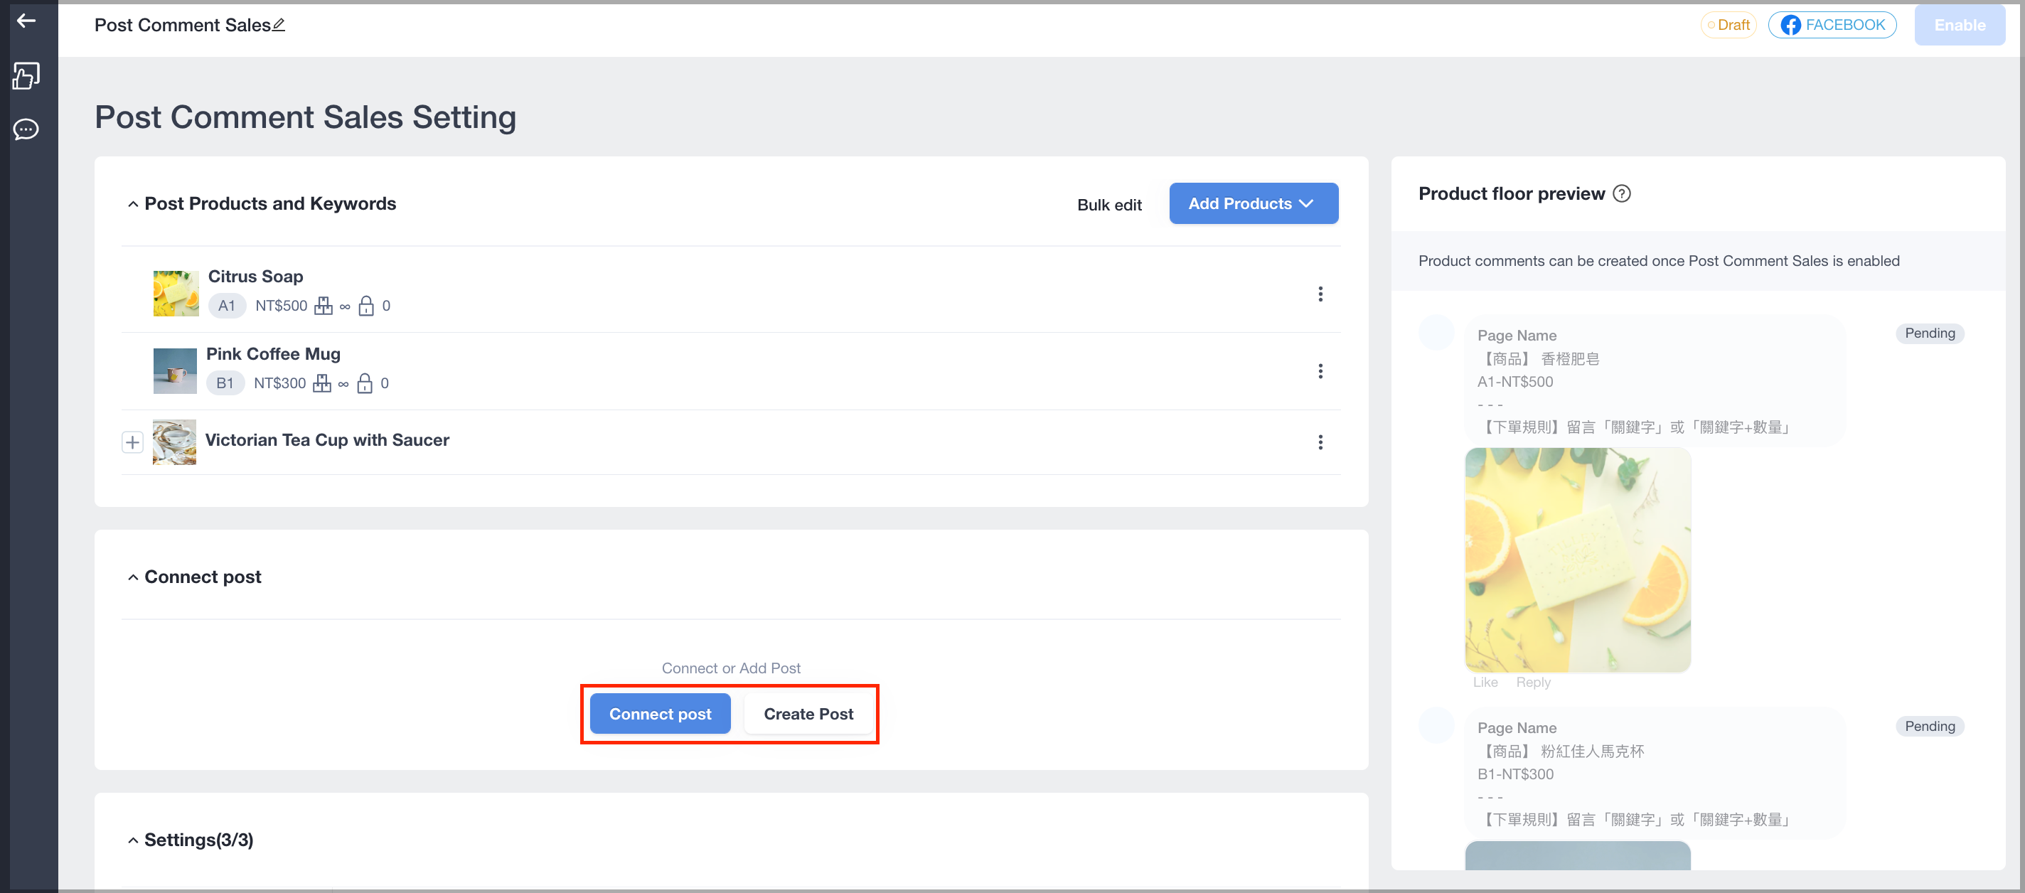Open Citrus Soap product thumbnail
This screenshot has width=2025, height=893.
[x=176, y=294]
